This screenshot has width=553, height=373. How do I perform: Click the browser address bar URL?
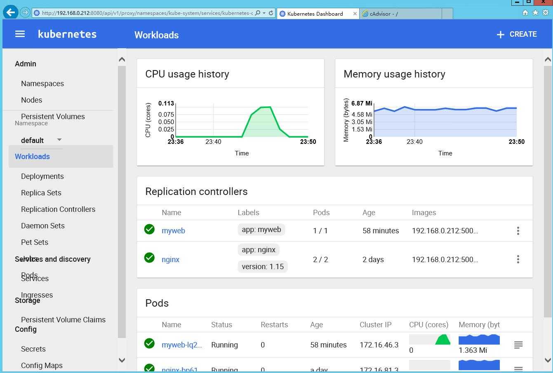(x=147, y=13)
